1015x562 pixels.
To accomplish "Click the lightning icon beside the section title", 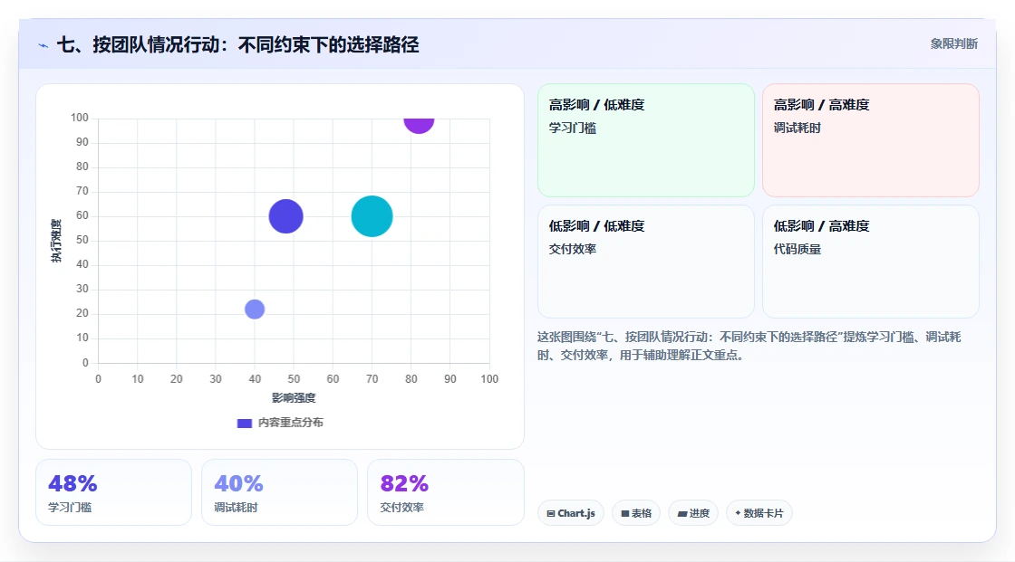I will [43, 45].
